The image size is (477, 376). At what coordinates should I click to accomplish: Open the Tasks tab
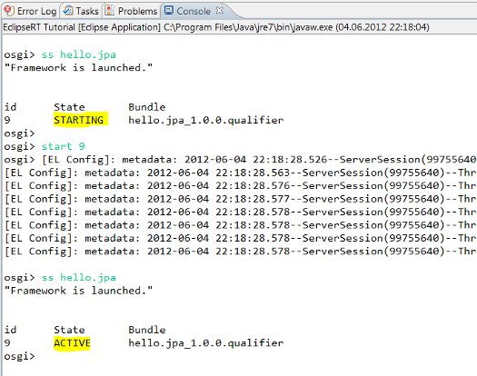tap(87, 11)
